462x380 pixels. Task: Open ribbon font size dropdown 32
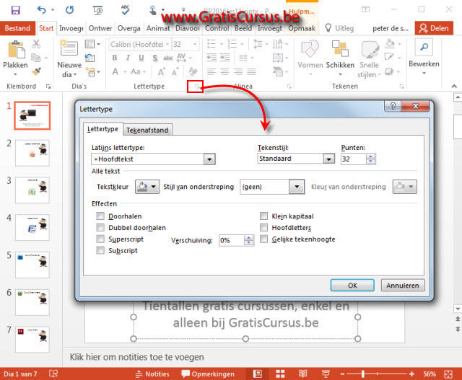(195, 44)
